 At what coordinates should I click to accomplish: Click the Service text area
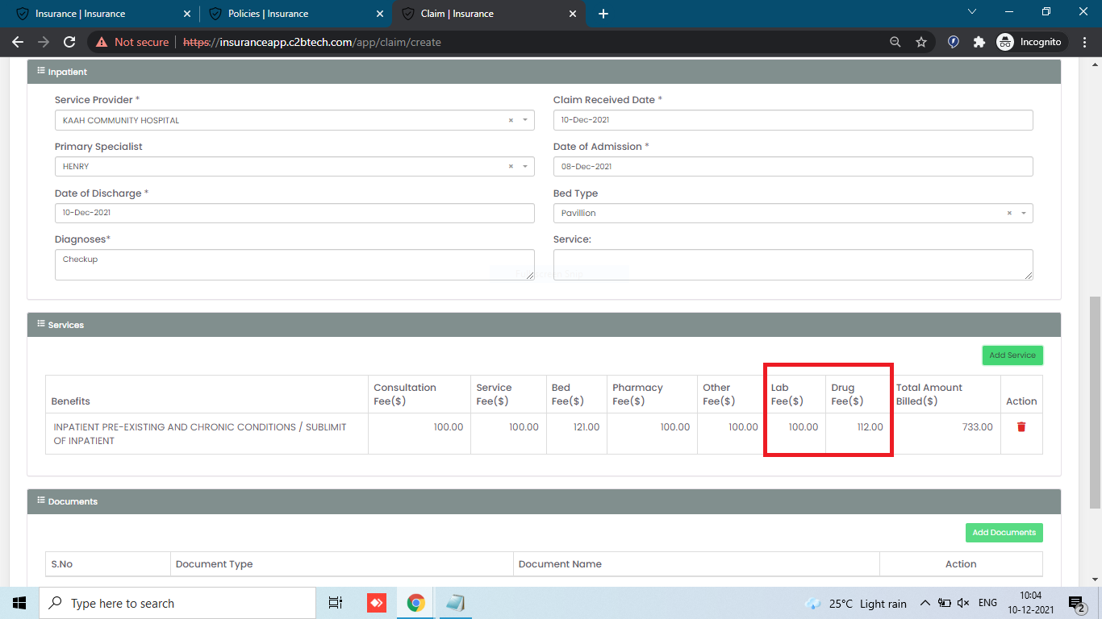[793, 265]
